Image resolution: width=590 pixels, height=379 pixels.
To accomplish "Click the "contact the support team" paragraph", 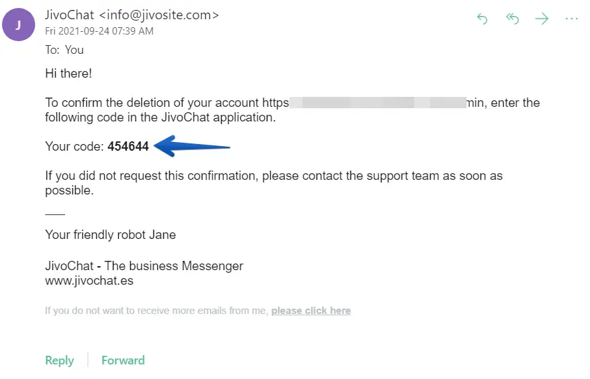I will [x=273, y=183].
